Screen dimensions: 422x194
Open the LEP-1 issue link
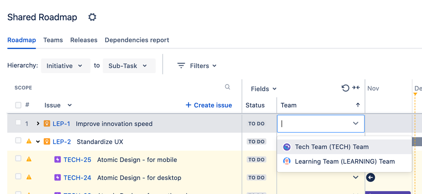pos(61,124)
